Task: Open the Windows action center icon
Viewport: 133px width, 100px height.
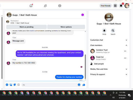Action: [x=129, y=95]
